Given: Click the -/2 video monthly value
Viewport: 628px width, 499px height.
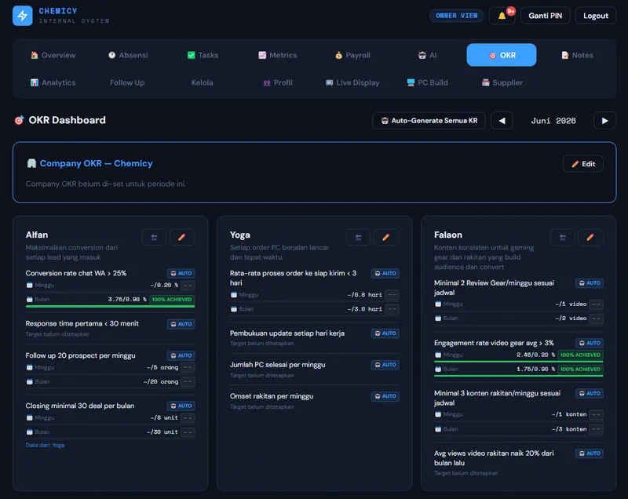Looking at the screenshot, I should pos(571,319).
